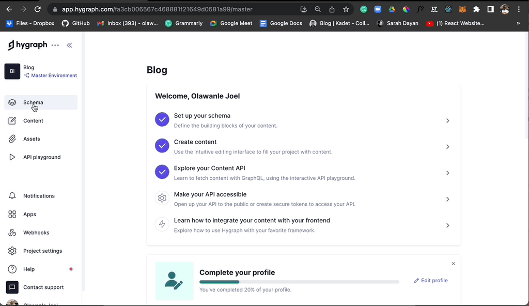The height and width of the screenshot is (306, 529).
Task: Click the checked circle beside Explore your Content API
Action: 162,172
